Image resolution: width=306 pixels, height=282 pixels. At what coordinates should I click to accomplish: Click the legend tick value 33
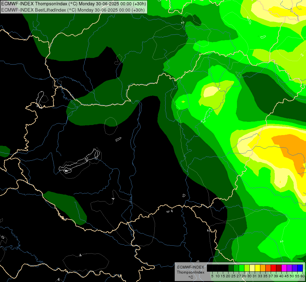click(x=260, y=276)
